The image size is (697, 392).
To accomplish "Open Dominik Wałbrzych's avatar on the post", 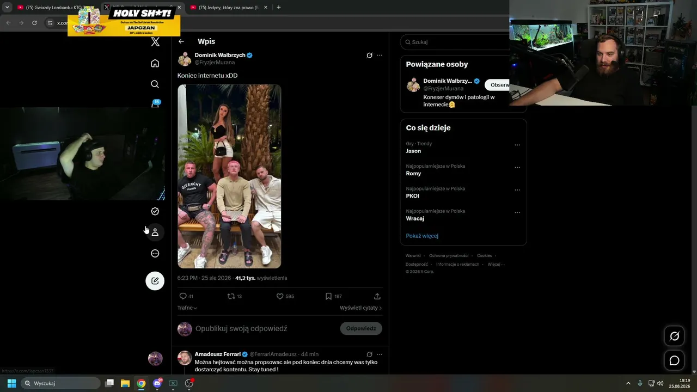I will coord(185,59).
